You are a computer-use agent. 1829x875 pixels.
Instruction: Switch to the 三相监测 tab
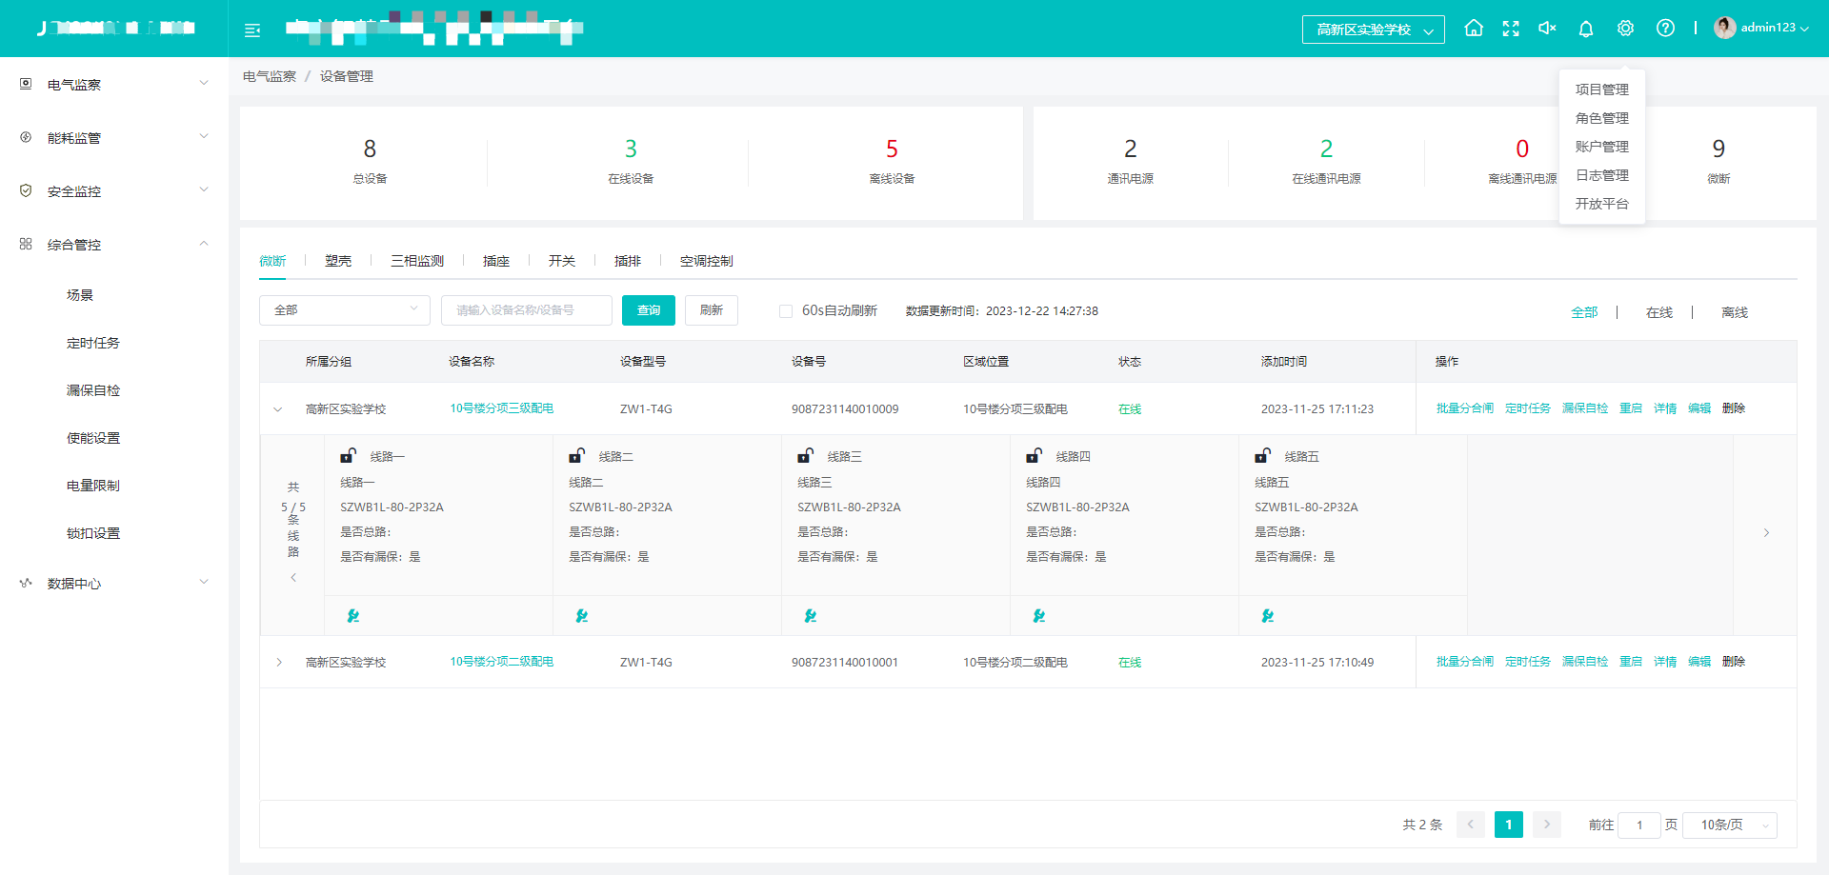pyautogui.click(x=417, y=261)
